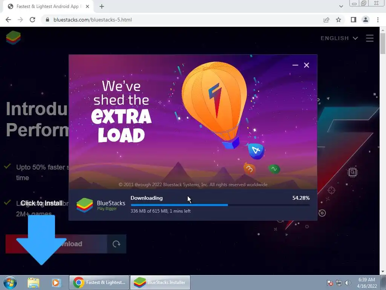Select the Fastest & Lightest Android App tab
The image size is (386, 290).
click(48, 7)
